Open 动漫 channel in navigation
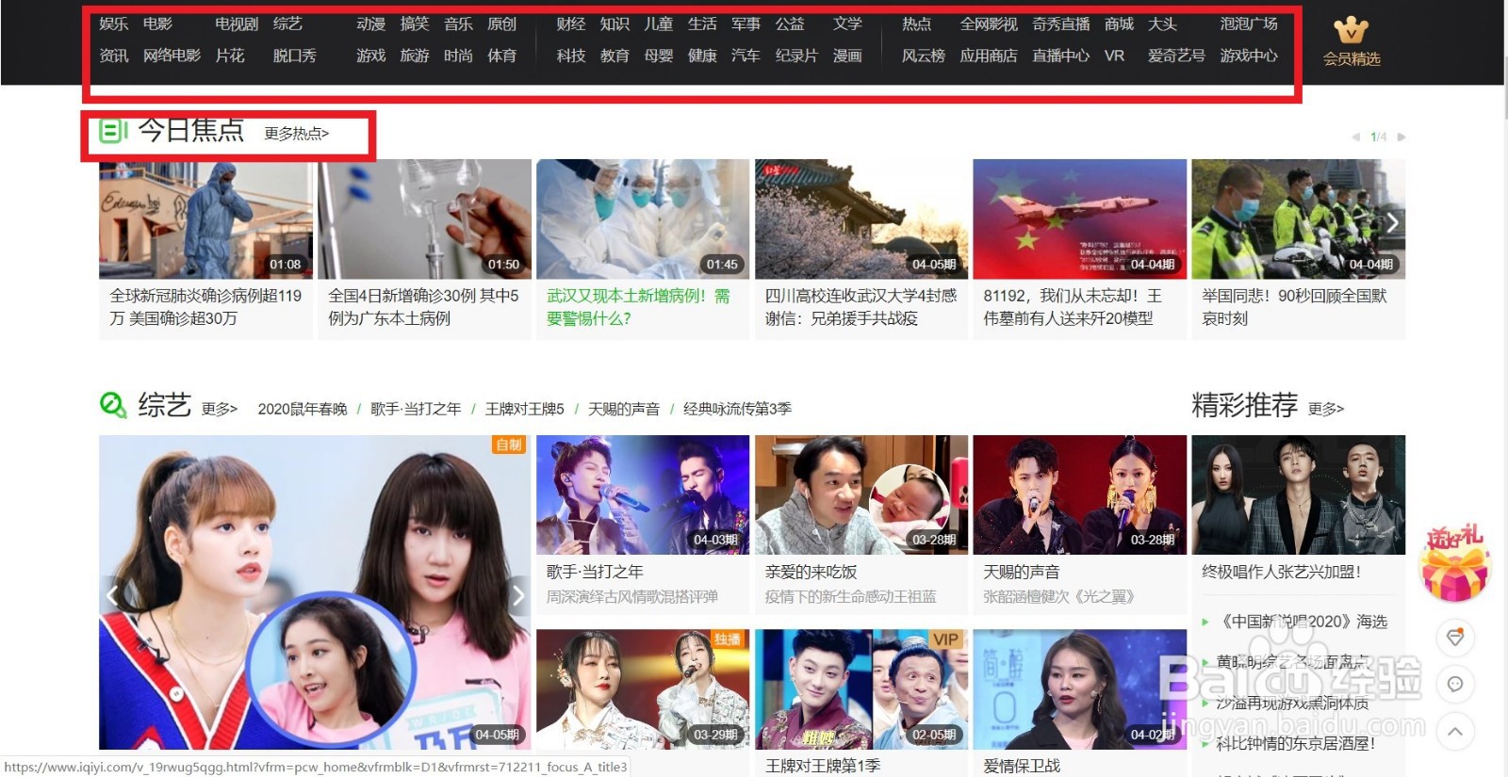The height and width of the screenshot is (777, 1508). (371, 24)
